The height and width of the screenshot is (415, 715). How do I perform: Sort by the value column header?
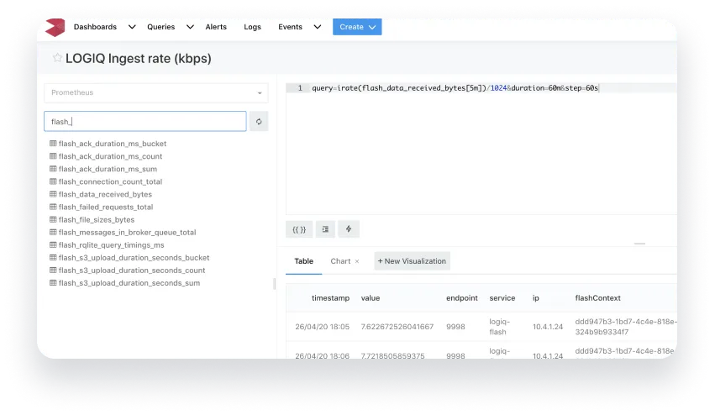371,297
